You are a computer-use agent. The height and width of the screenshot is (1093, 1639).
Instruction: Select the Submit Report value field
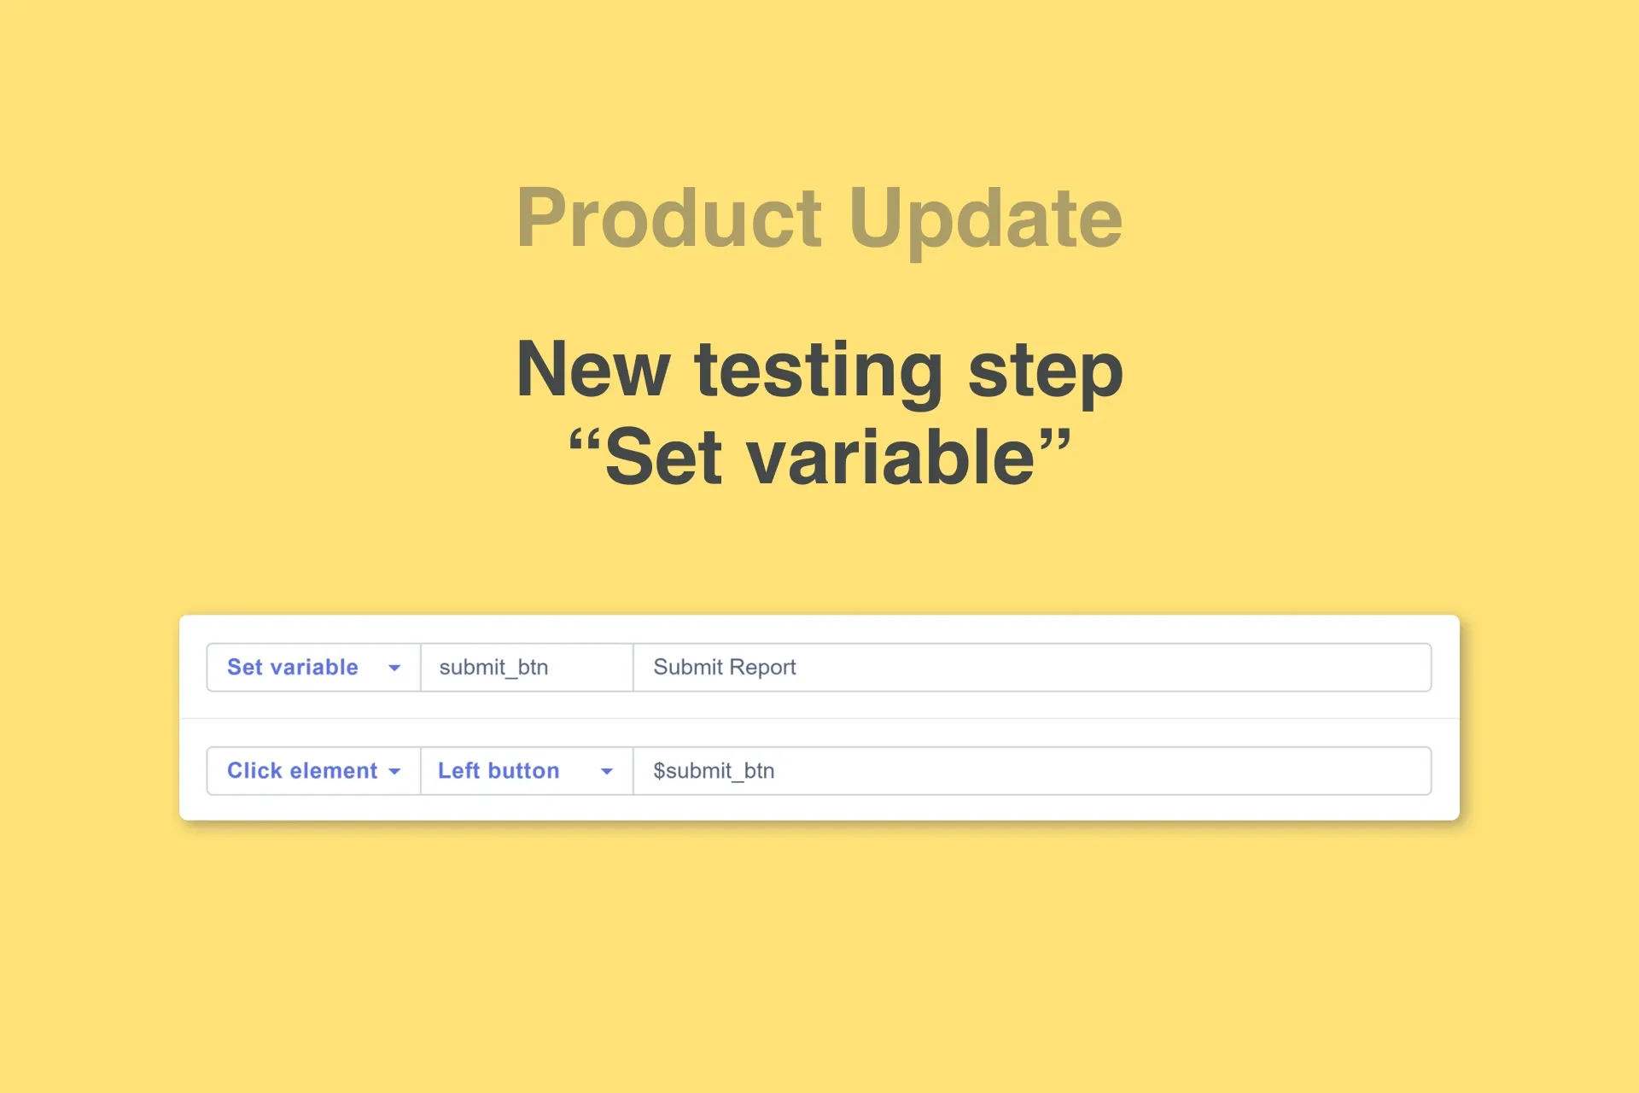coord(939,667)
